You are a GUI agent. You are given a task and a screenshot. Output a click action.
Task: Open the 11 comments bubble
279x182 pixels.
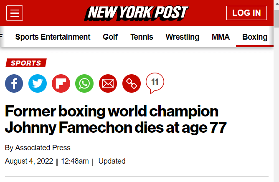click(155, 82)
